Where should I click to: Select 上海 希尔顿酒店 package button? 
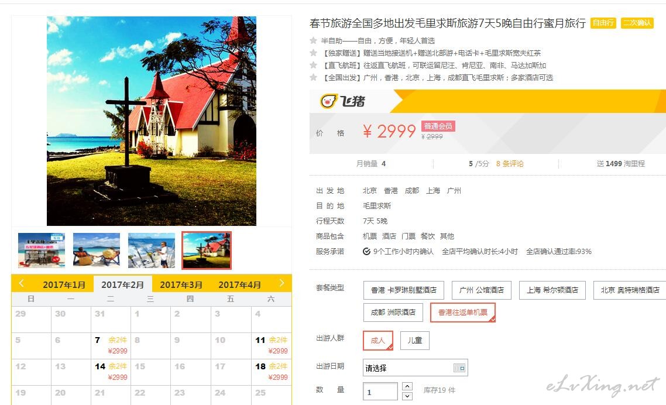pyautogui.click(x=552, y=290)
